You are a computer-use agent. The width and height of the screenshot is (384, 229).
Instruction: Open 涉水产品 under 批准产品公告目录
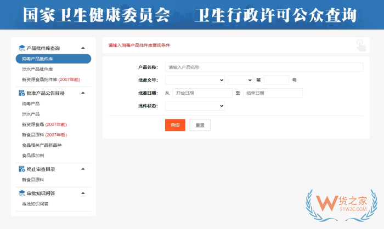31,114
